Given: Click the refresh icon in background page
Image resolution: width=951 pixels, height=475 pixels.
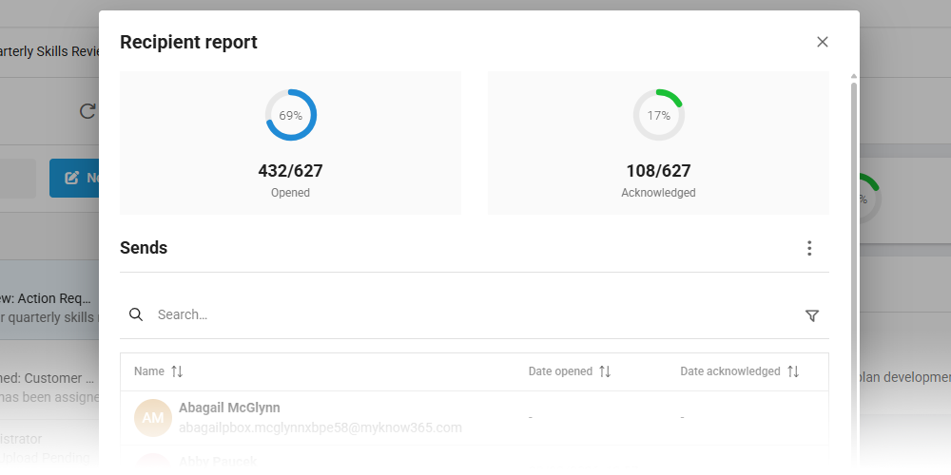Looking at the screenshot, I should pyautogui.click(x=87, y=111).
